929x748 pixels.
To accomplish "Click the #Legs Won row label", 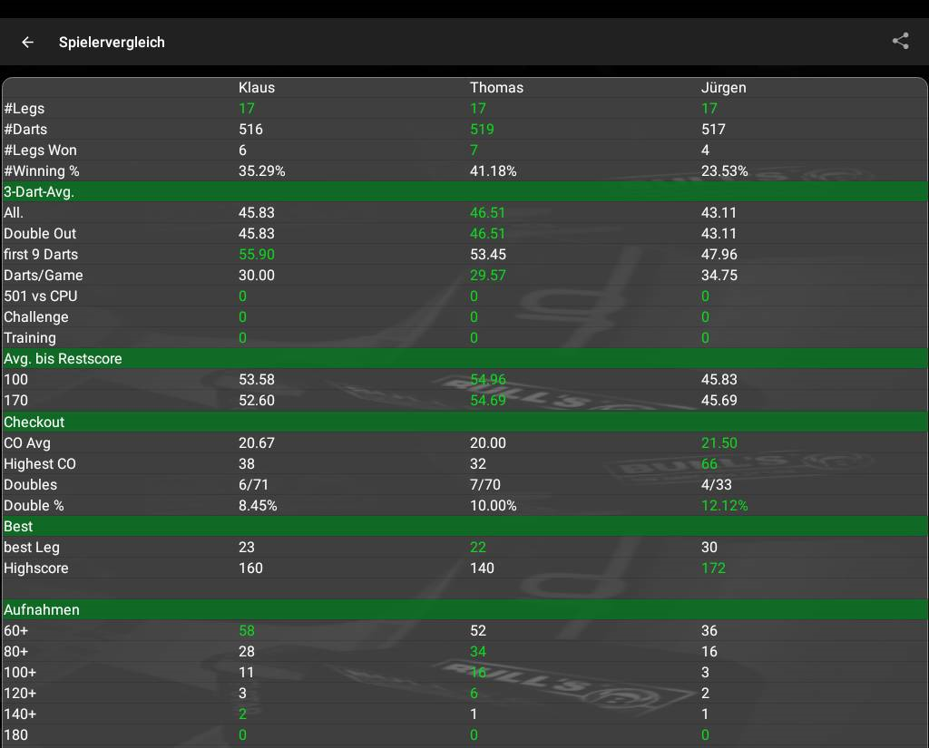I will click(x=40, y=151).
